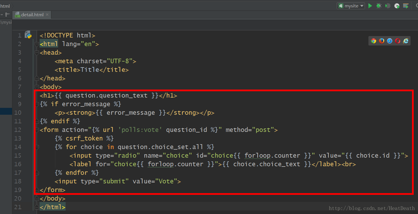This screenshot has width=418, height=214.
Task: Open preview in Opera browser
Action: [398, 41]
